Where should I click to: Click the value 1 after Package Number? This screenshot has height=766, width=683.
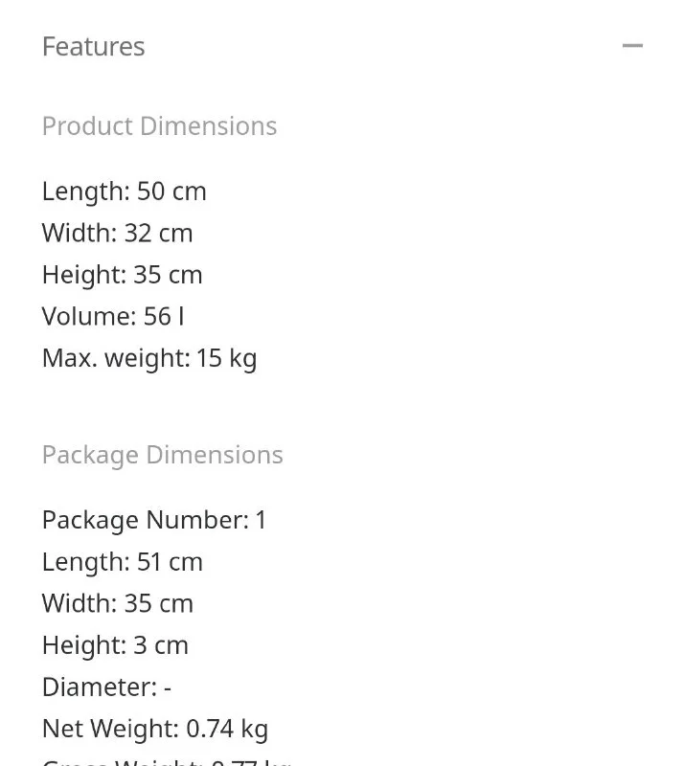(x=261, y=521)
